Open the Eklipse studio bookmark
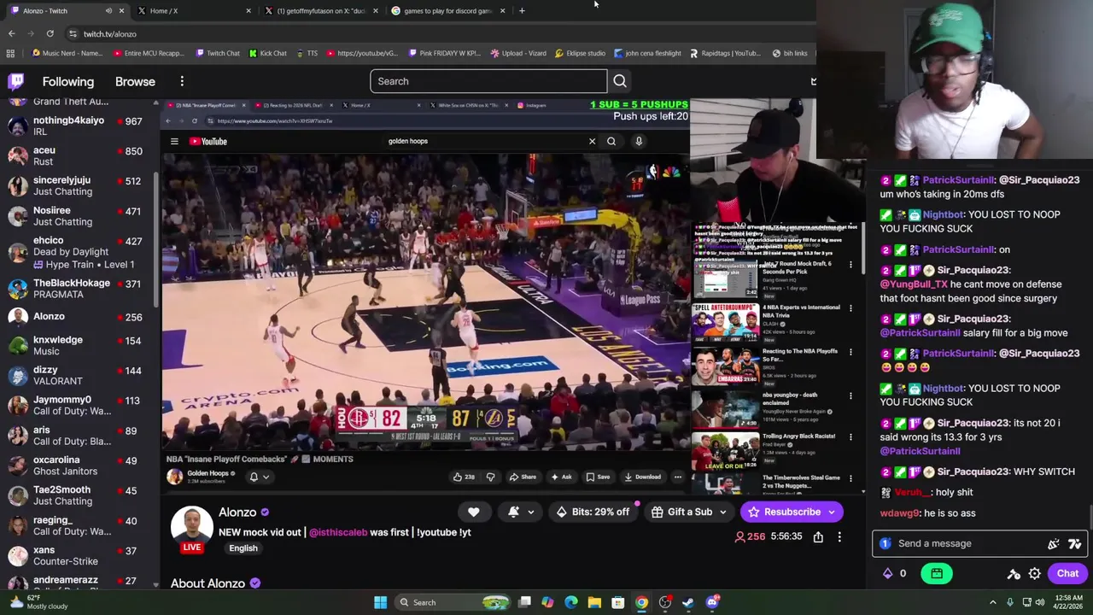The image size is (1093, 615). pos(580,53)
